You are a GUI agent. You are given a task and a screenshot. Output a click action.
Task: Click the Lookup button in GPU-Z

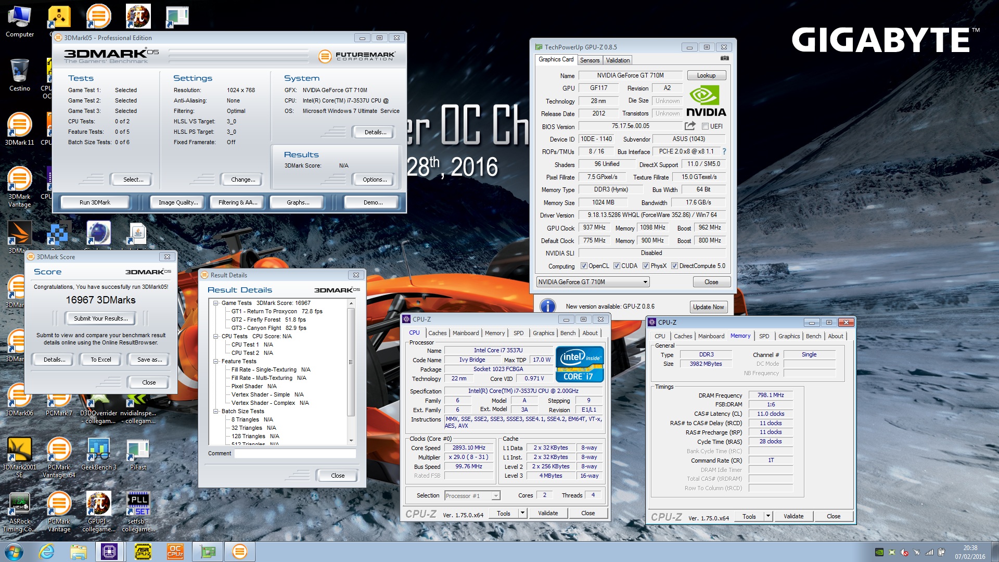tap(706, 75)
